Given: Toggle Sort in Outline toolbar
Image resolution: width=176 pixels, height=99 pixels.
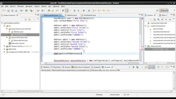Looking at the screenshot, I should click(155, 20).
